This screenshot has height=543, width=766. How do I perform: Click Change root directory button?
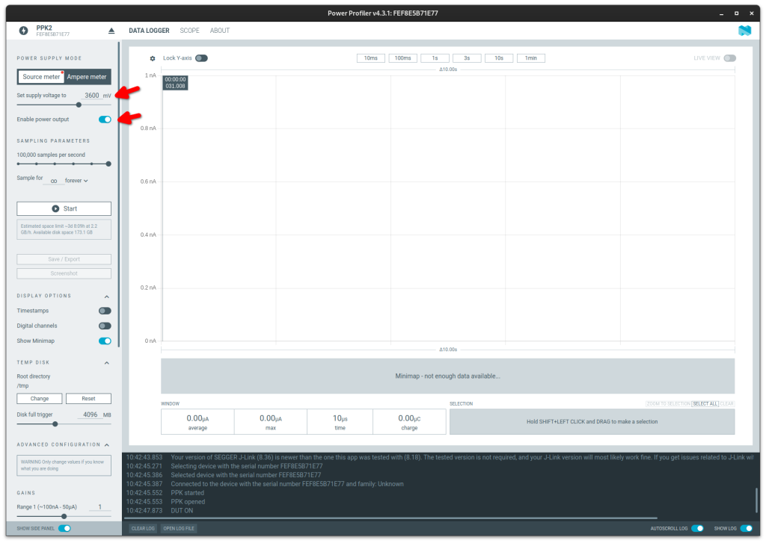pos(40,399)
